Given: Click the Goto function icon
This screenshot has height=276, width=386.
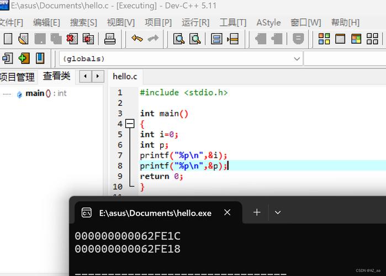Looking at the screenshot, I should pos(216,39).
